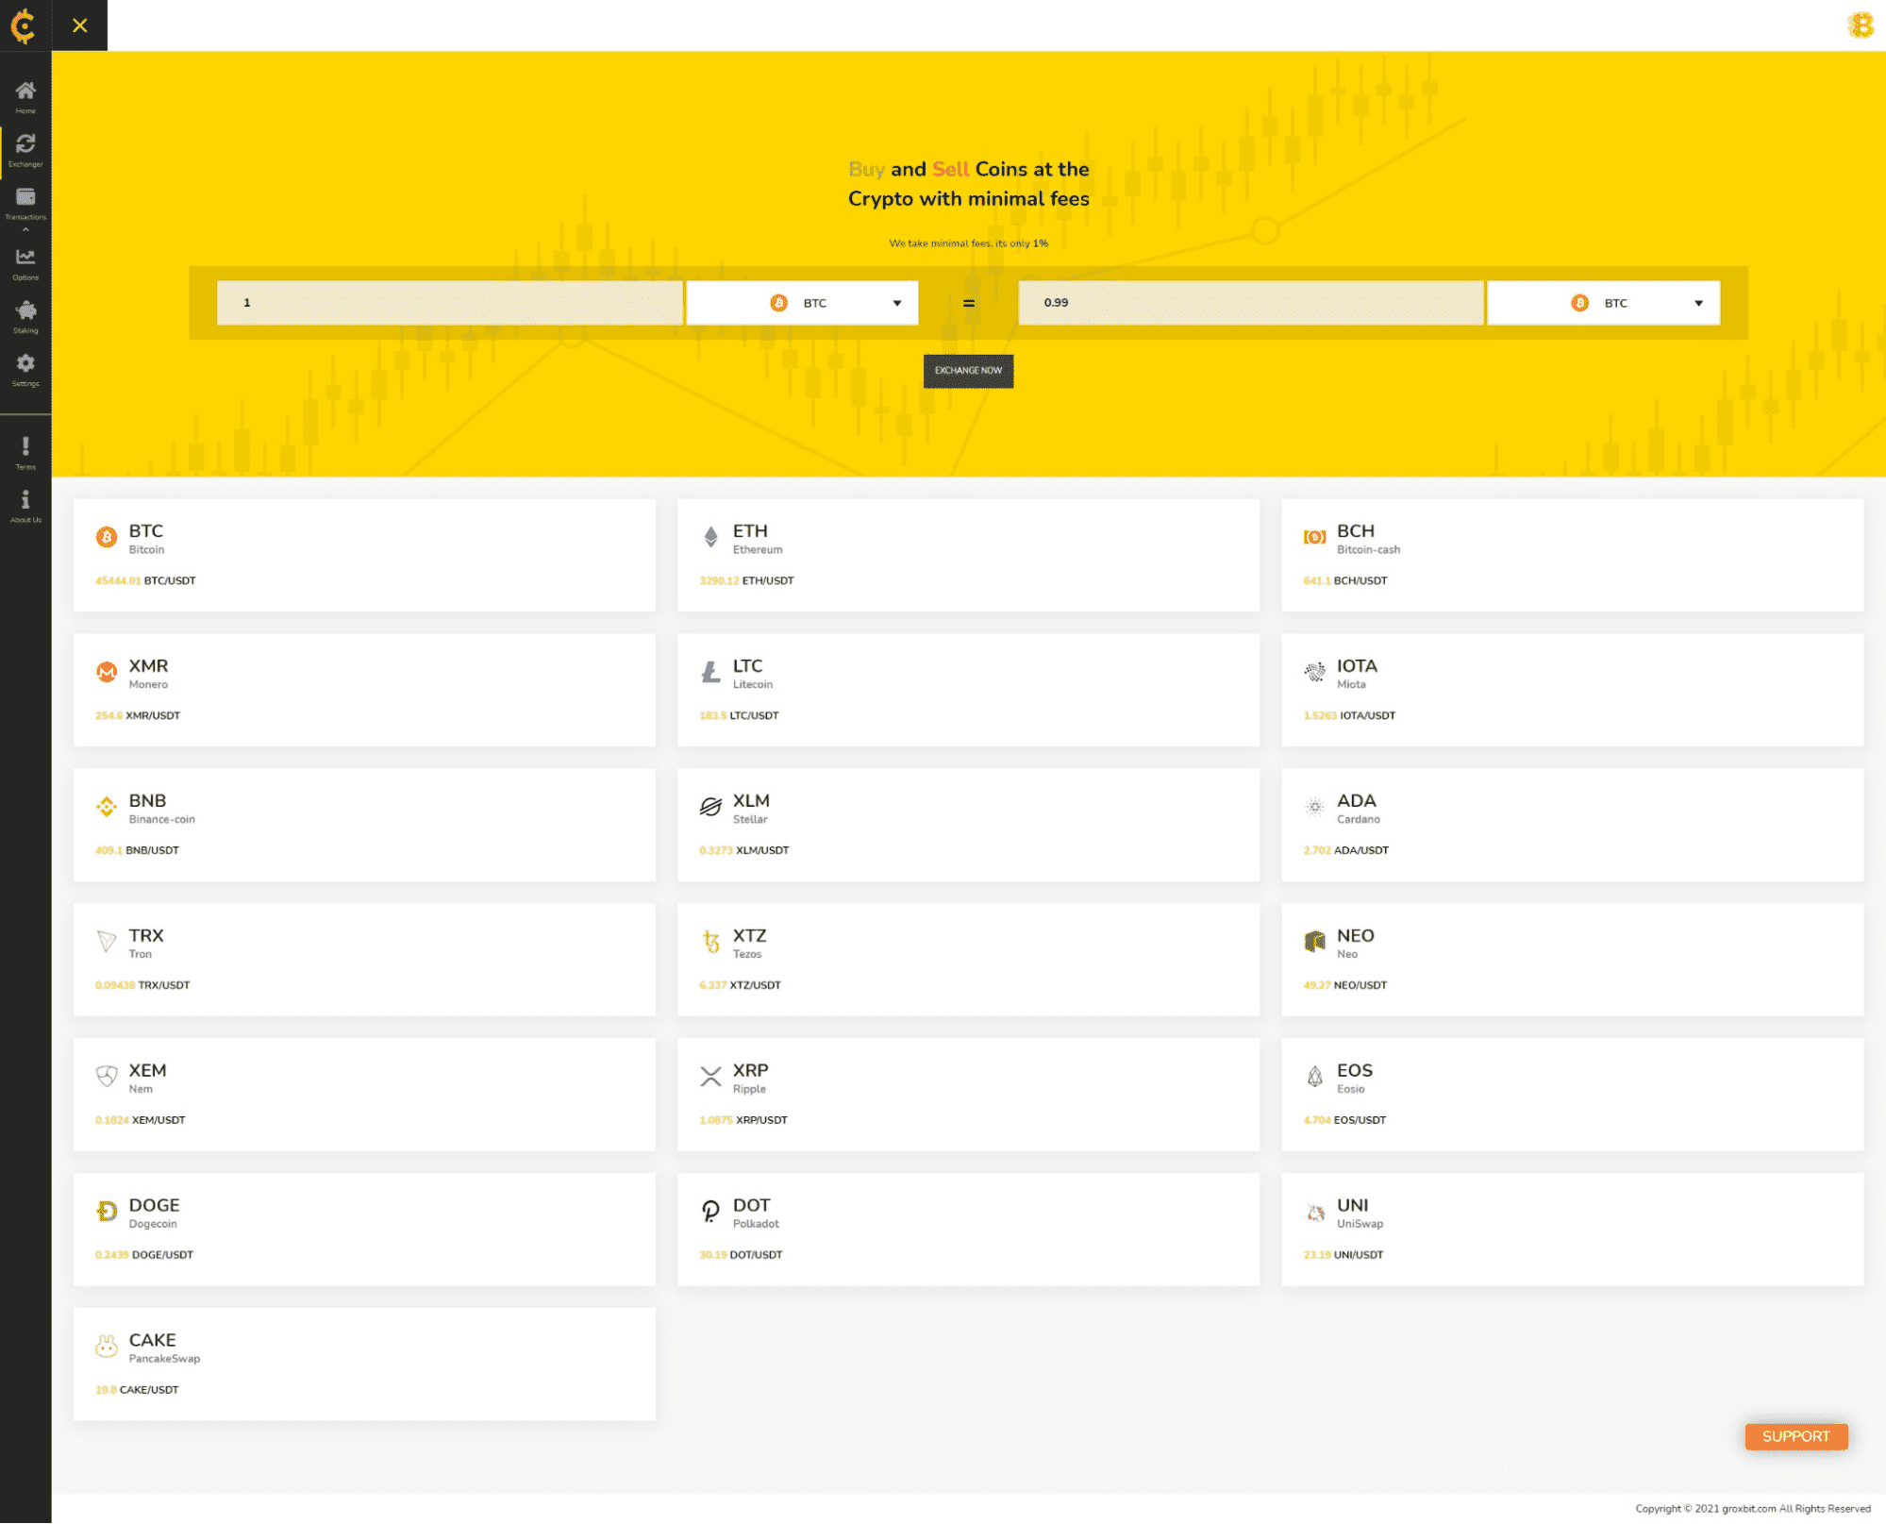This screenshot has height=1524, width=1886.
Task: Click the CAKE/USDT pair text
Action: click(148, 1391)
